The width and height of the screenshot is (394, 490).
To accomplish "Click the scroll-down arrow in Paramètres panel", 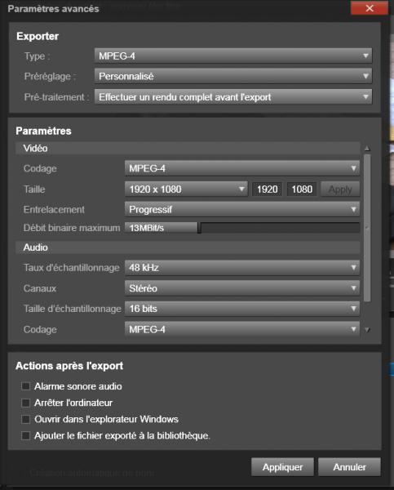I will [x=368, y=330].
